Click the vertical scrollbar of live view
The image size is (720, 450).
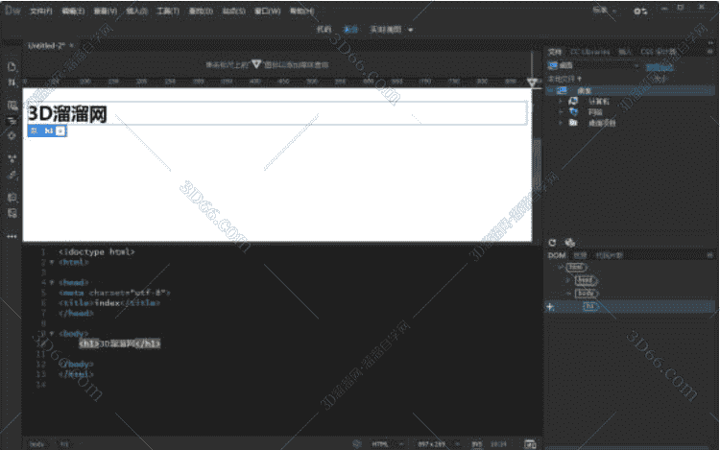pyautogui.click(x=537, y=163)
